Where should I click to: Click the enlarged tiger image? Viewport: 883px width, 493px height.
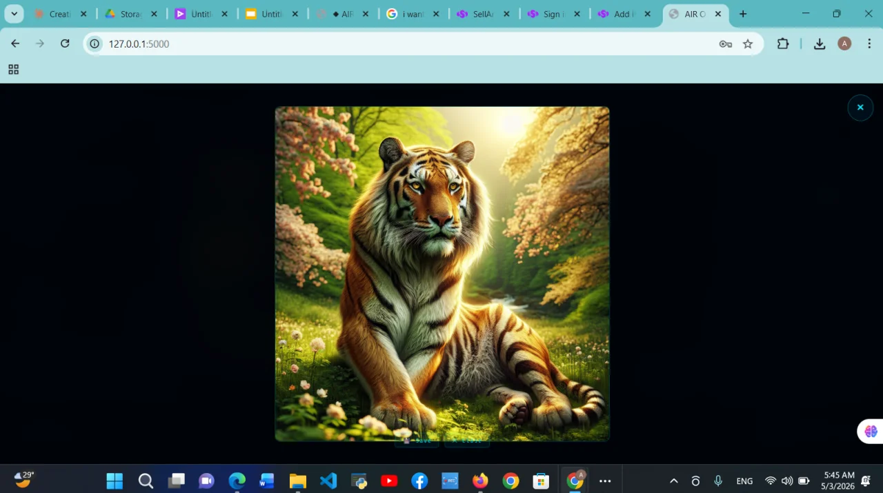pos(442,274)
